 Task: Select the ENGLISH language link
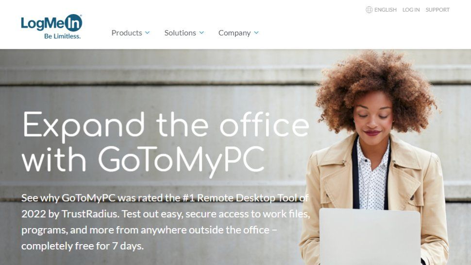pos(386,10)
